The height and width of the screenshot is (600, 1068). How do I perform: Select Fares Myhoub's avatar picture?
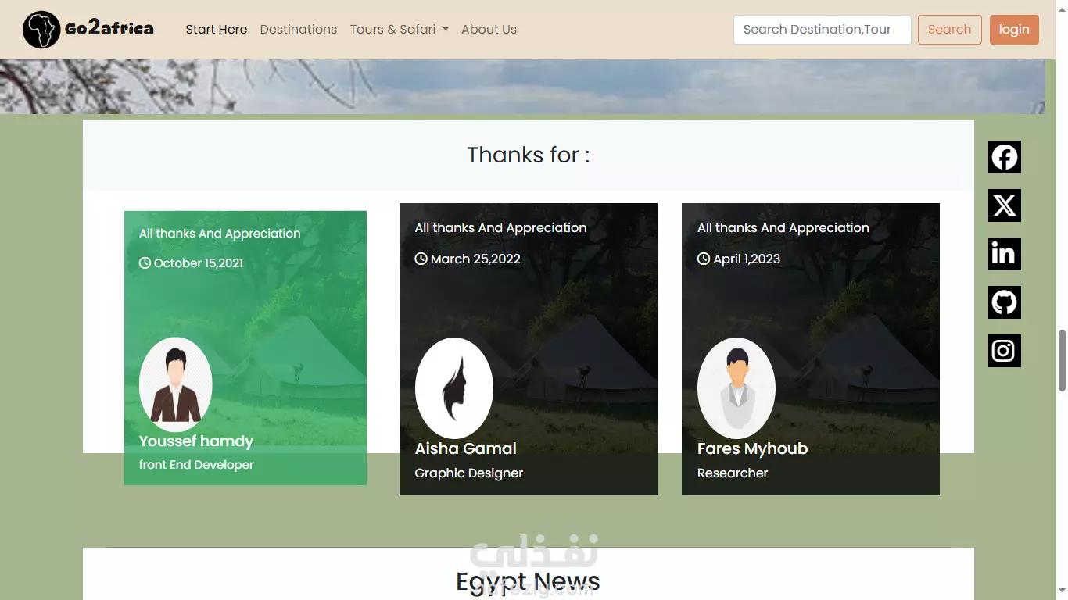[736, 388]
